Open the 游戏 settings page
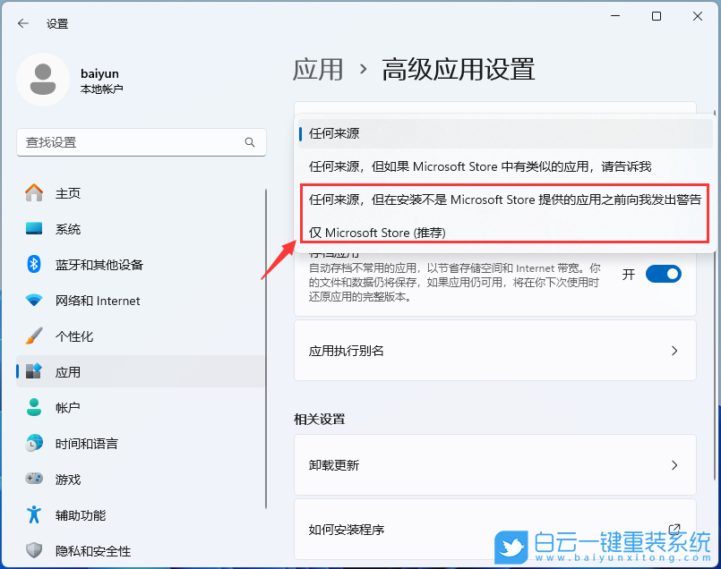The width and height of the screenshot is (721, 569). pyautogui.click(x=67, y=480)
